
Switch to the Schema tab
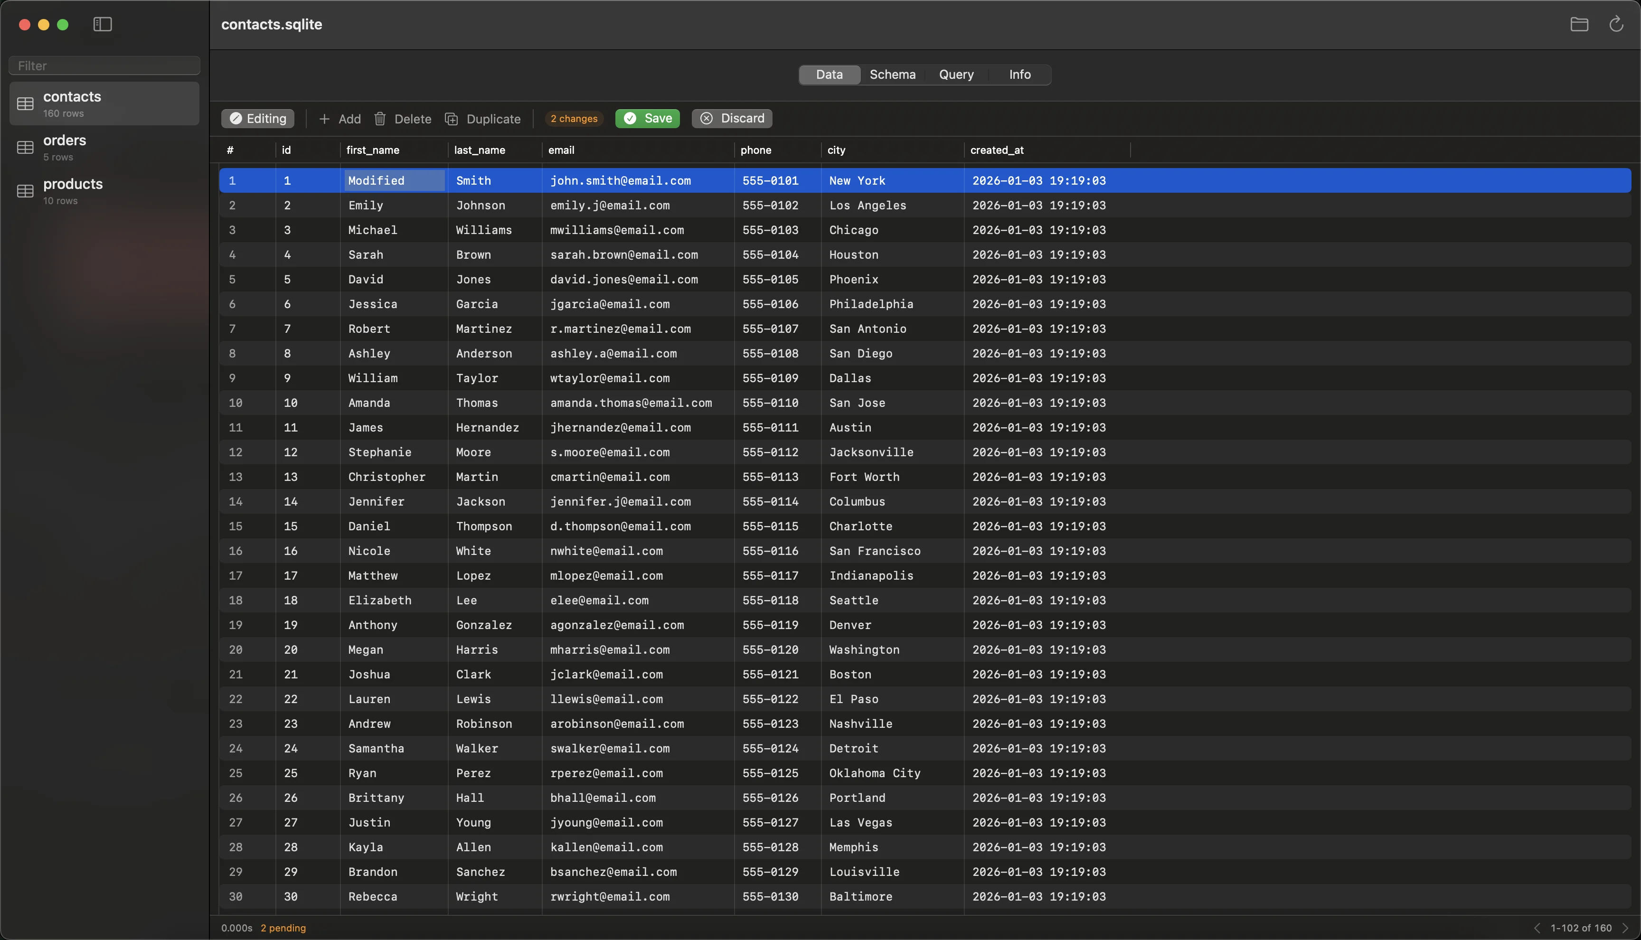892,74
